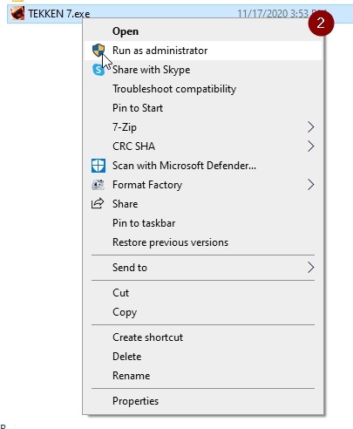Image resolution: width=353 pixels, height=429 pixels.
Task: Expand the Send to submenu arrow
Action: pyautogui.click(x=311, y=268)
